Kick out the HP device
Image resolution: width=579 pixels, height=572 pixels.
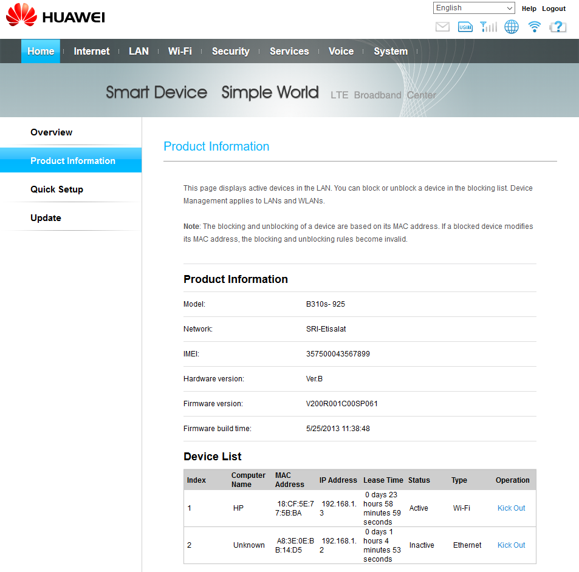511,508
